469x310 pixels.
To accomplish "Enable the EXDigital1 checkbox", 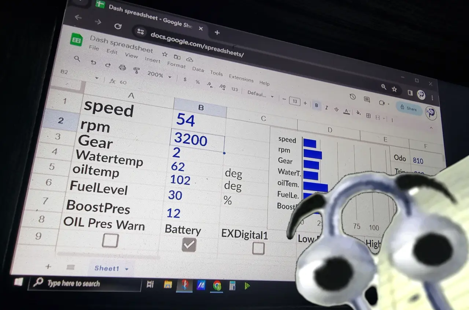I will (x=258, y=248).
